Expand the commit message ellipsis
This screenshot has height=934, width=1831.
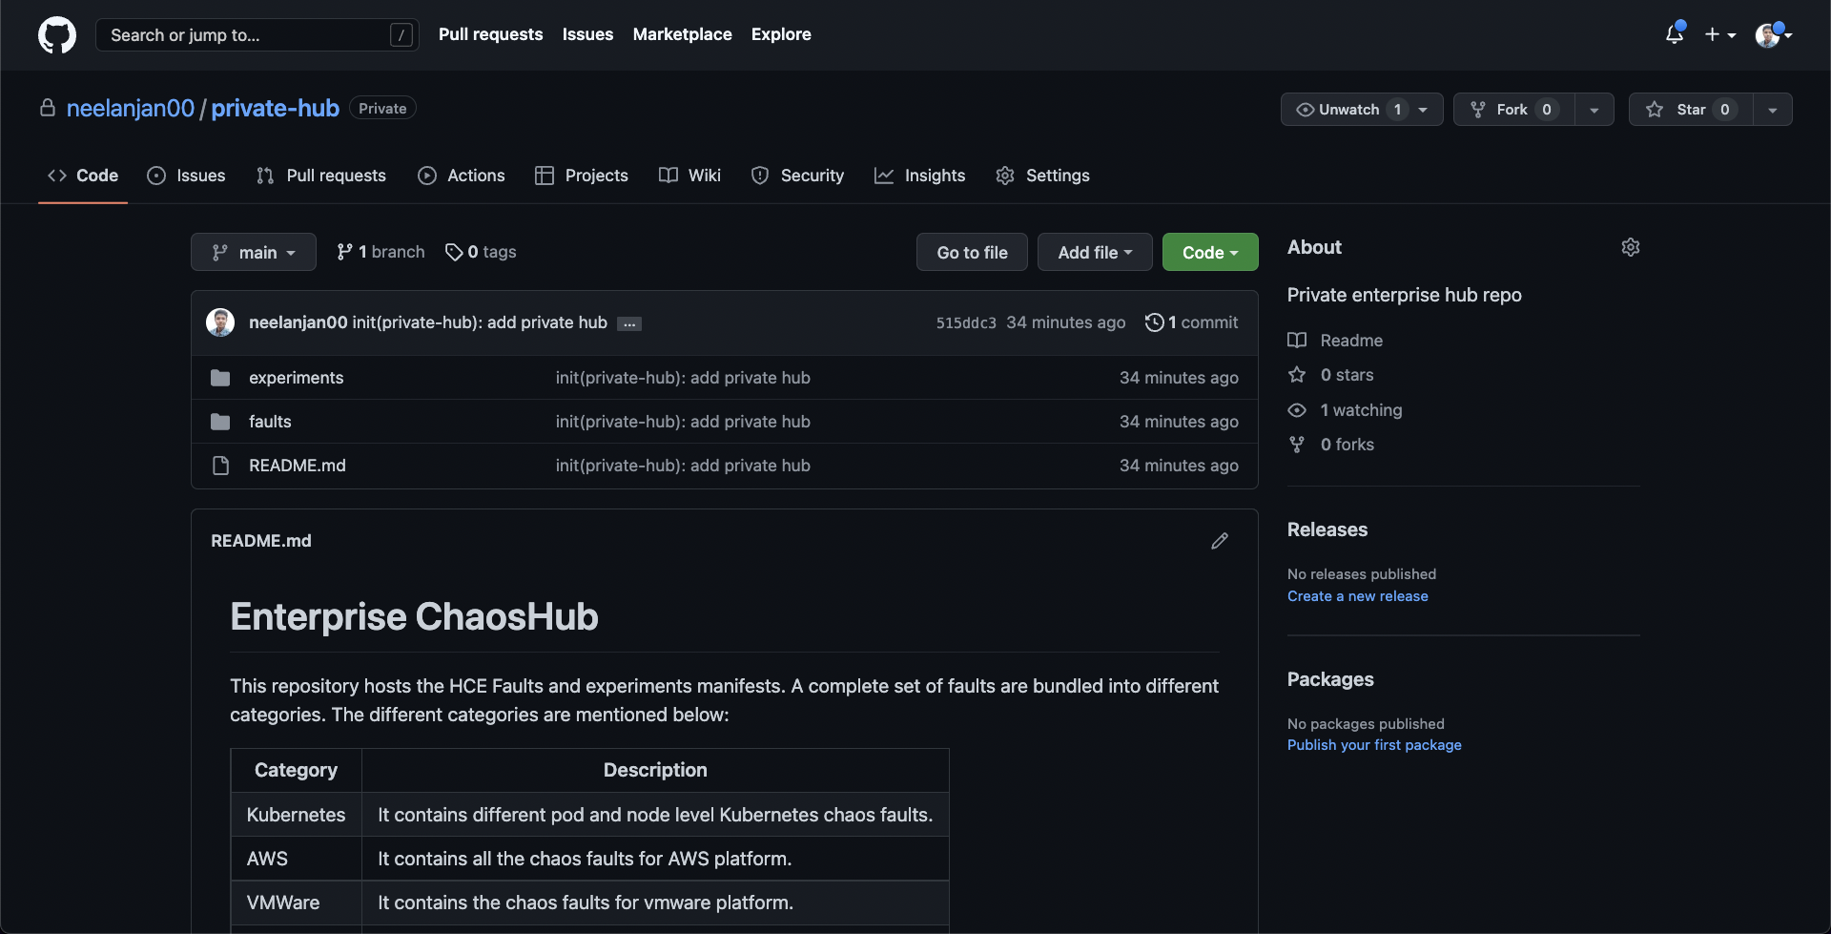click(x=629, y=323)
